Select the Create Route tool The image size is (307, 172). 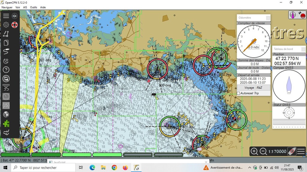(x=6, y=34)
